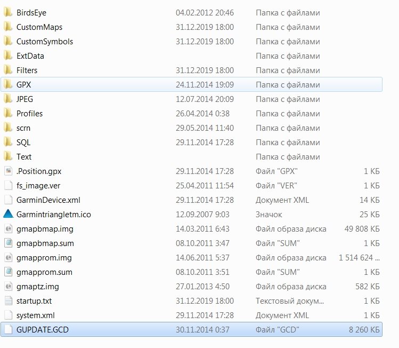
Task: Select the gmapbmap.sum file icon
Action: click(x=8, y=243)
